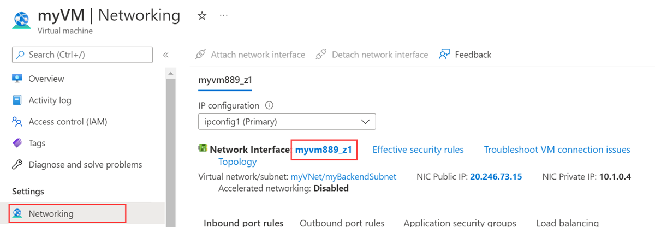Image resolution: width=655 pixels, height=227 pixels.
Task: Open the myVNet/myBackendSubnet link
Action: 343,177
